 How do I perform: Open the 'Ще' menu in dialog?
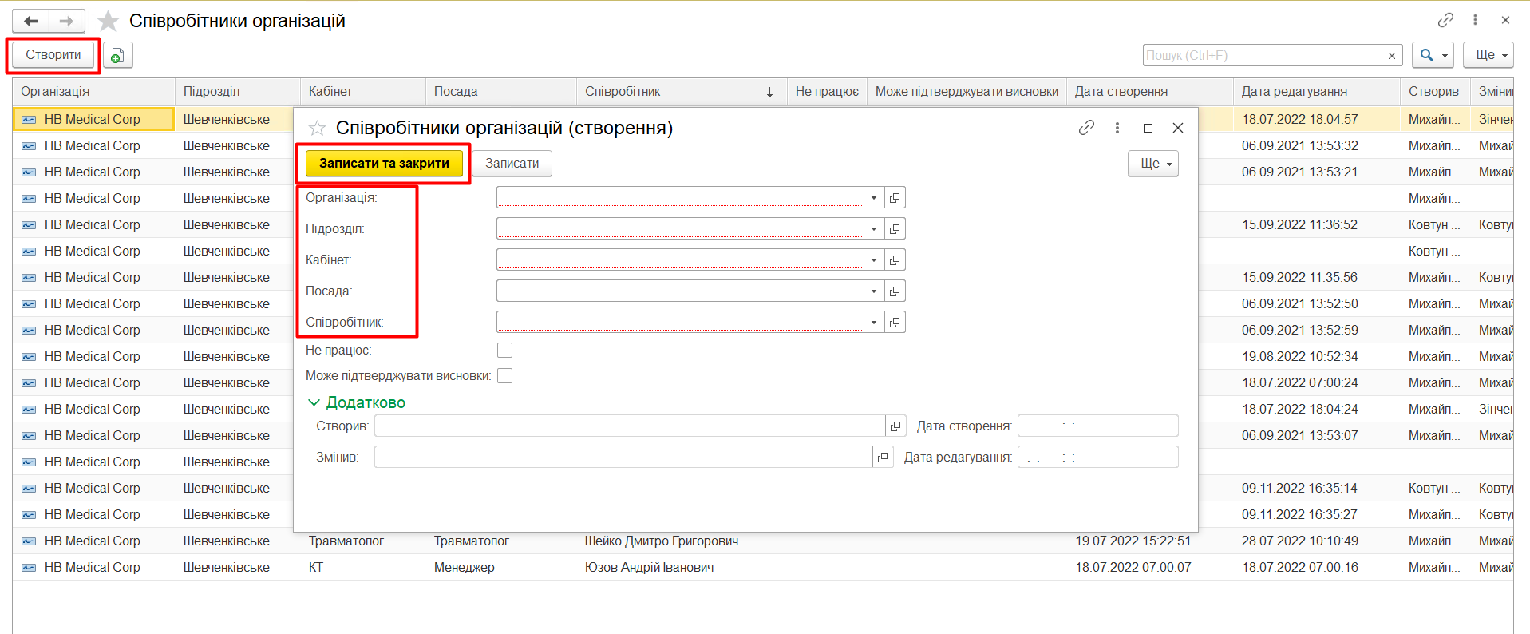click(1152, 164)
